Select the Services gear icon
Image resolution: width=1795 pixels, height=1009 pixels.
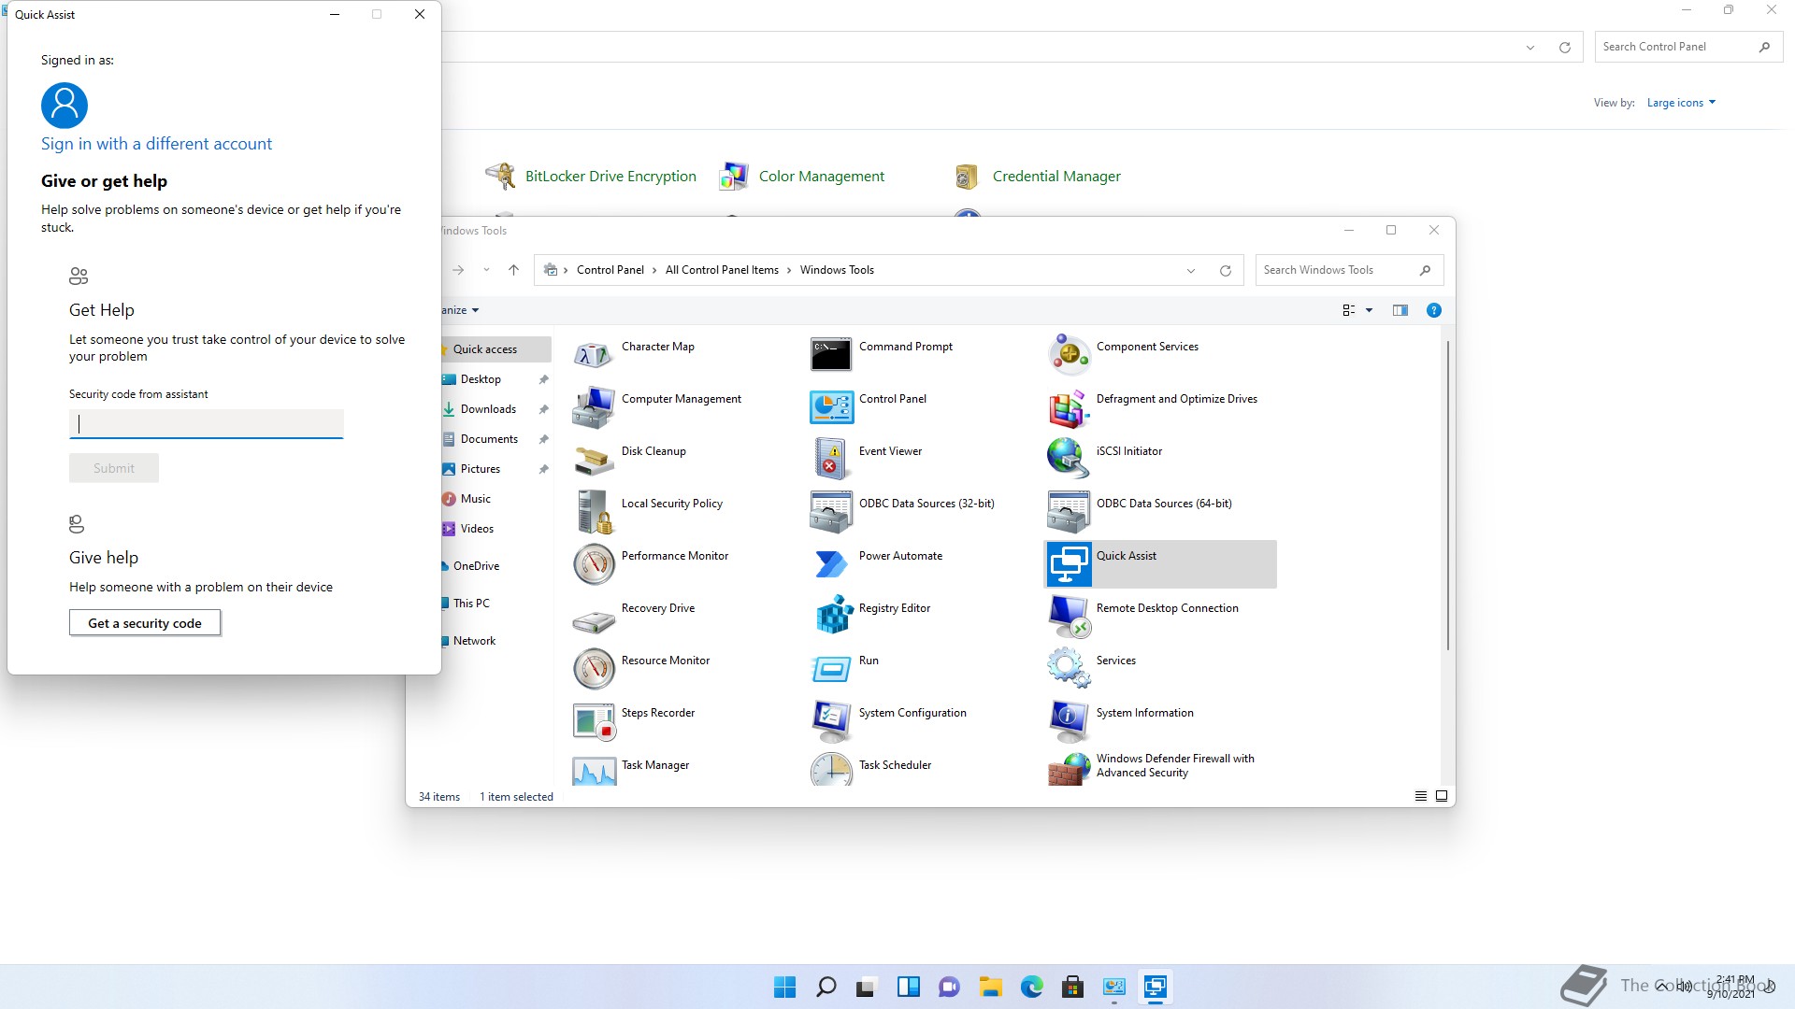1069,669
